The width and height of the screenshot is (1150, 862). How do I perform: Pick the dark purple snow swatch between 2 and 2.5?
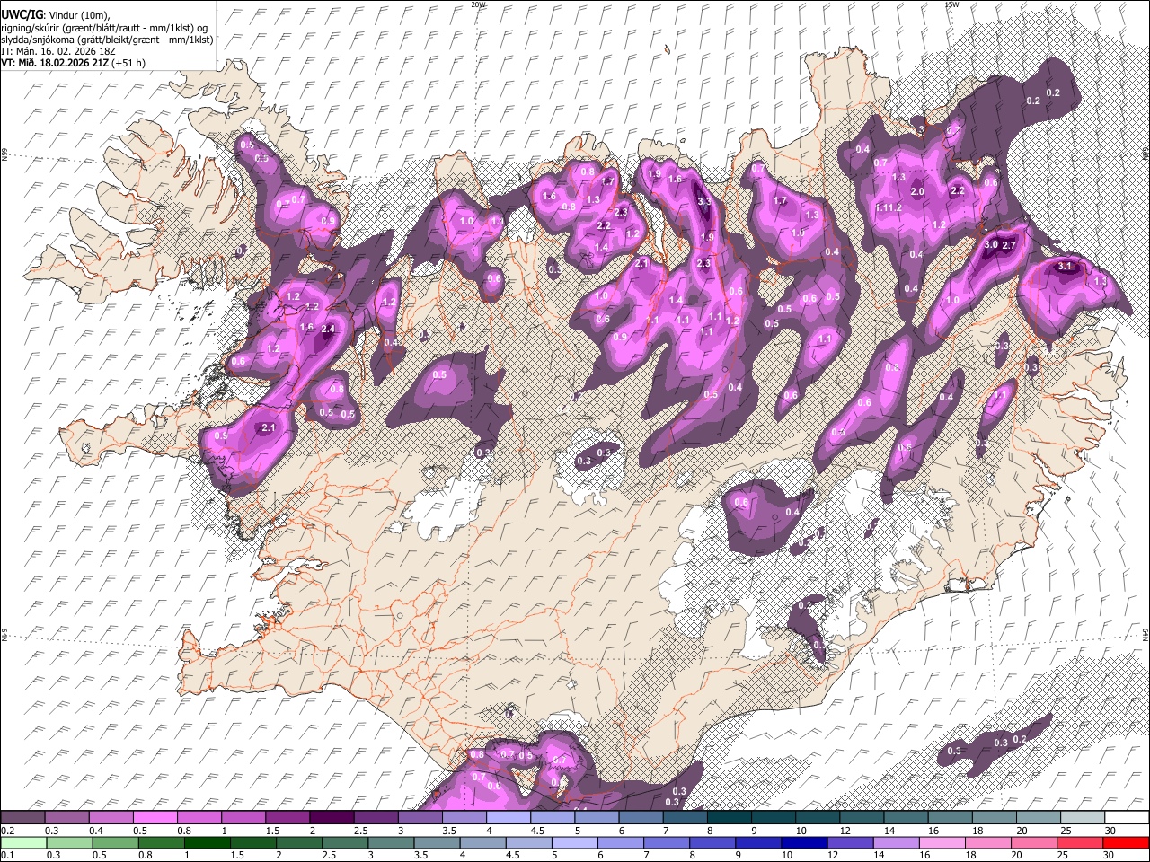[332, 817]
